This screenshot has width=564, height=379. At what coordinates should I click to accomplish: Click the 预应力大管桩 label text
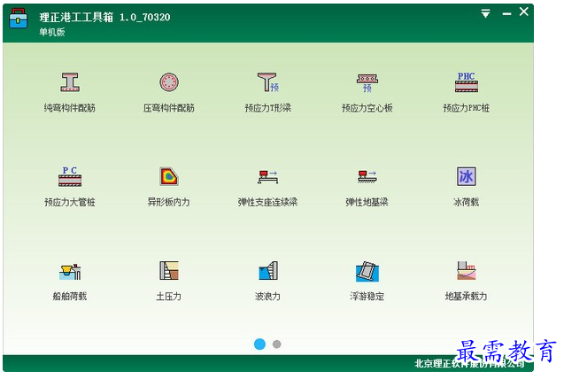pyautogui.click(x=70, y=202)
